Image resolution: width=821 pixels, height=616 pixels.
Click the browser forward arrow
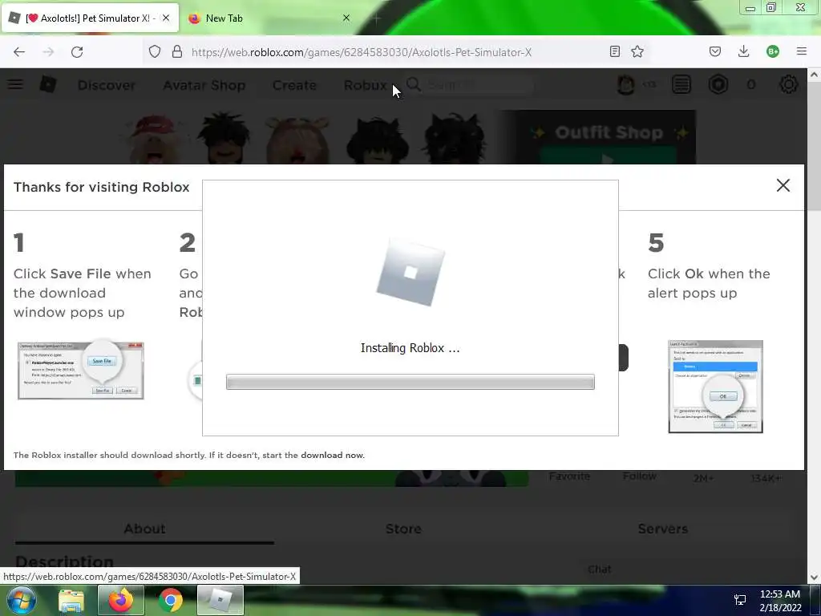click(48, 52)
